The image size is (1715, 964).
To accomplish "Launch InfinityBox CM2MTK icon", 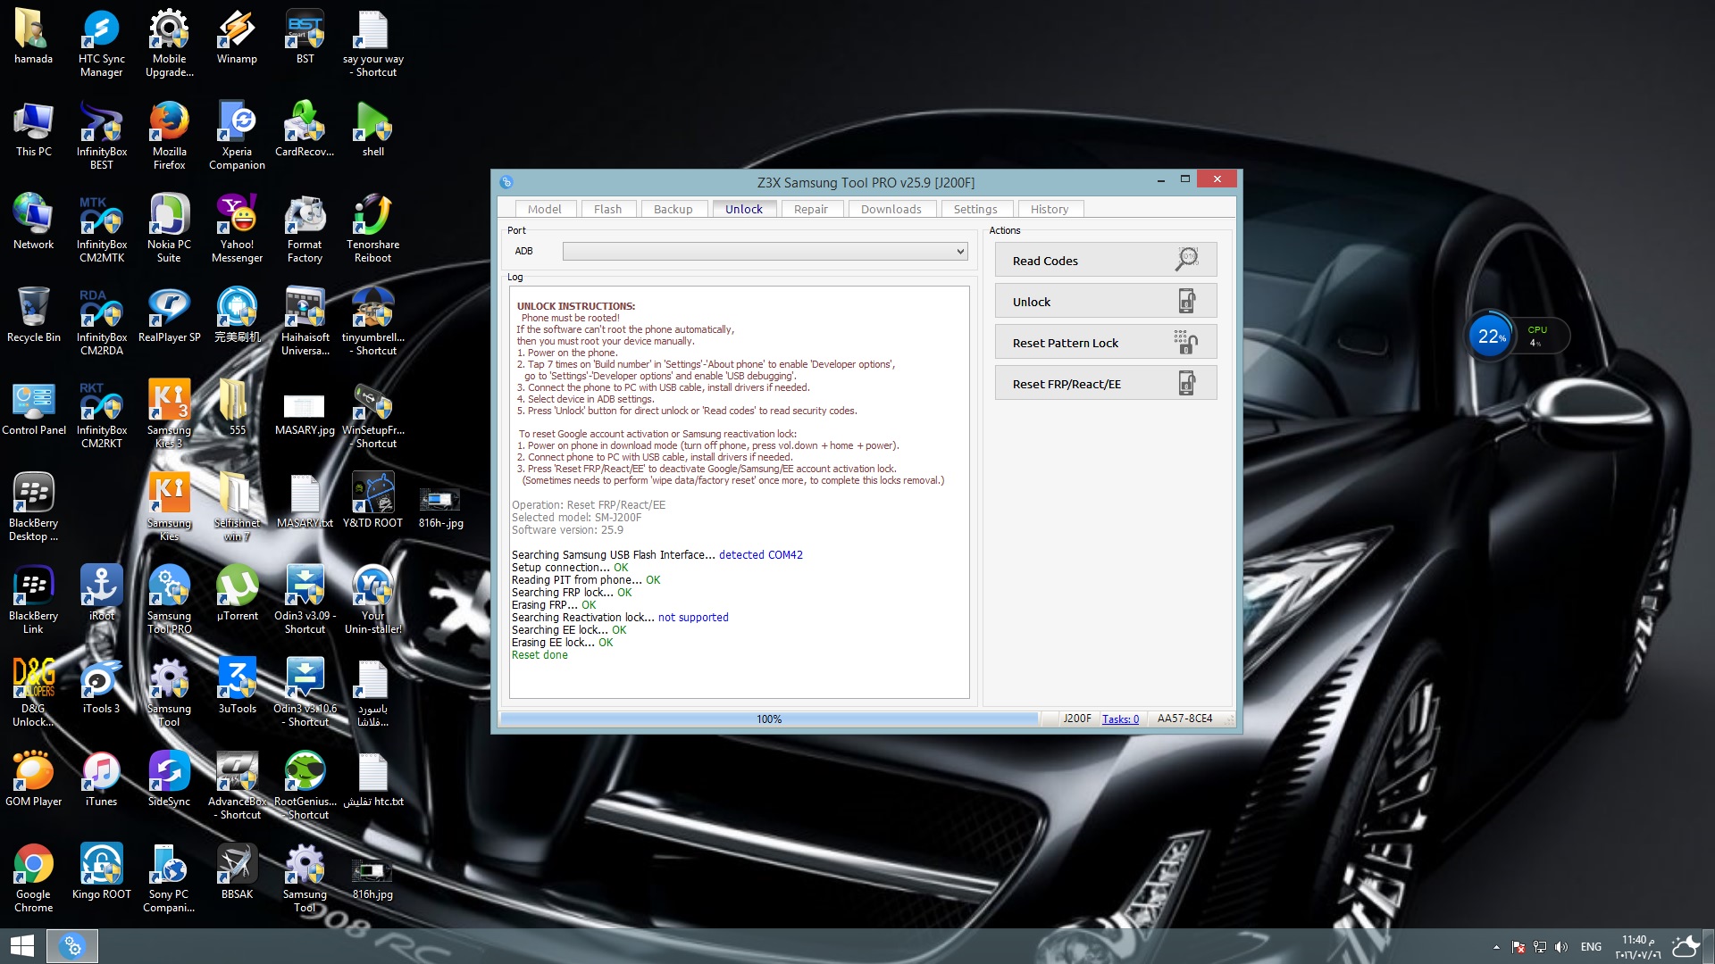I will point(101,229).
